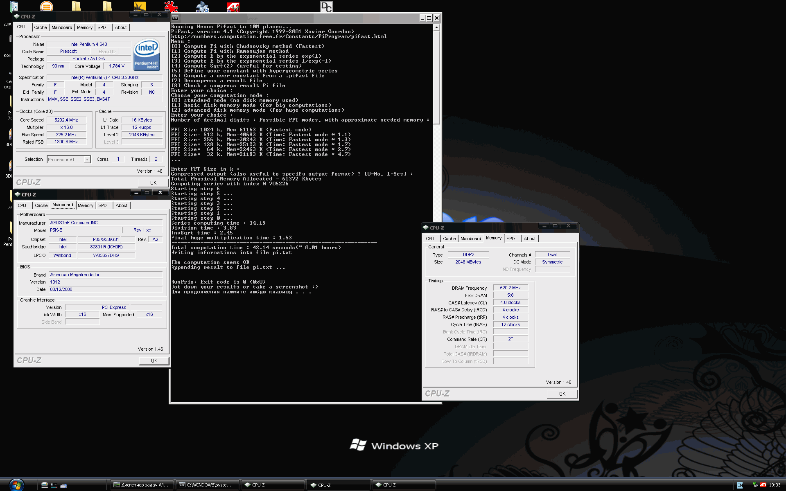Click motherboard Model value P5K-E
Screen dimensions: 786x491
pyautogui.click(x=85, y=230)
